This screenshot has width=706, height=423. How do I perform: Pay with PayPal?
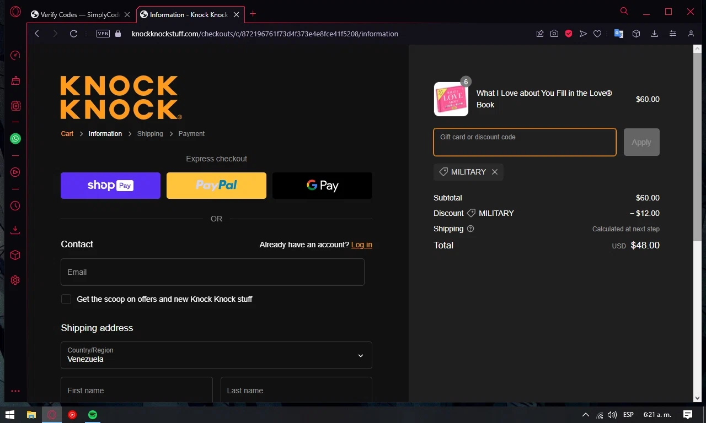216,186
